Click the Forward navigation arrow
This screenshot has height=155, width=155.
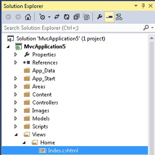[18, 17]
